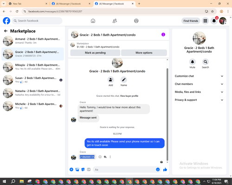Show hidden system tray icons
Viewport: 232px width, 185px height.
pyautogui.click(x=204, y=181)
